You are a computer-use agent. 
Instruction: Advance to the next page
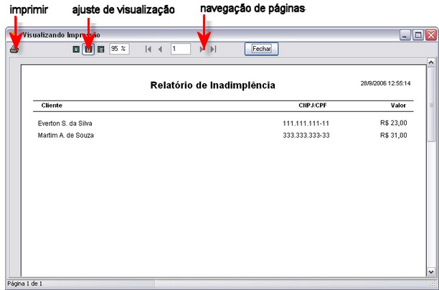(203, 50)
